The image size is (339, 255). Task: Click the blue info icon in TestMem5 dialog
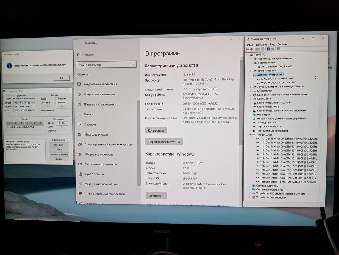[9, 66]
